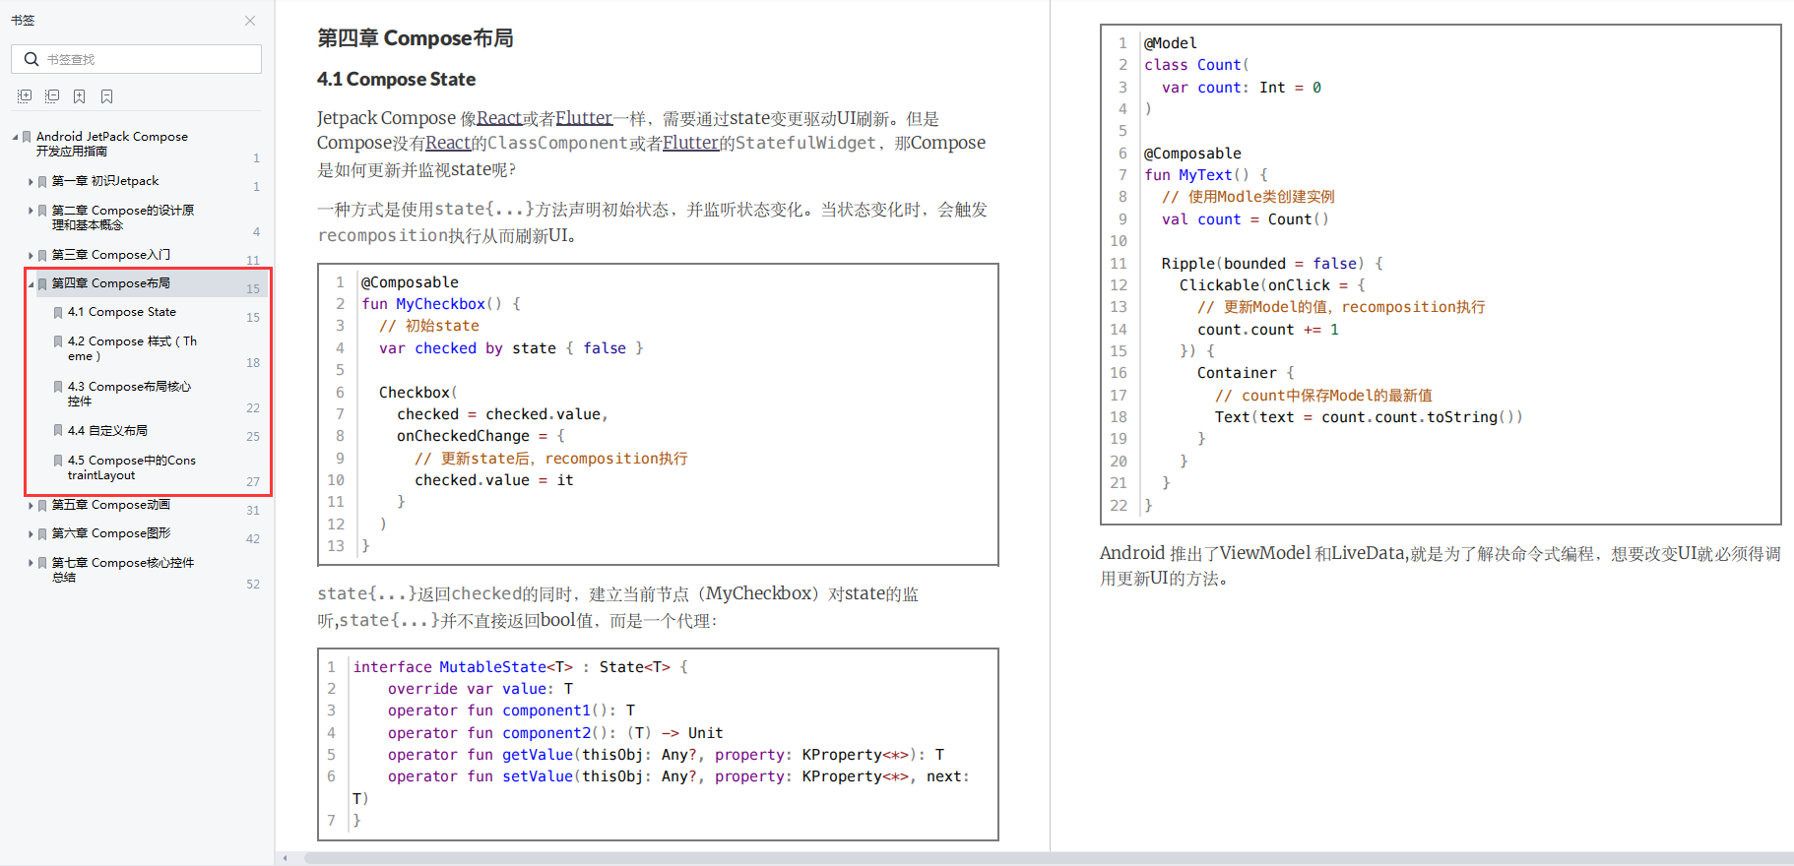Viewport: 1794px width, 866px height.
Task: Click the bookmark icon beside 第一章 初识Jetpack
Action: click(x=42, y=182)
